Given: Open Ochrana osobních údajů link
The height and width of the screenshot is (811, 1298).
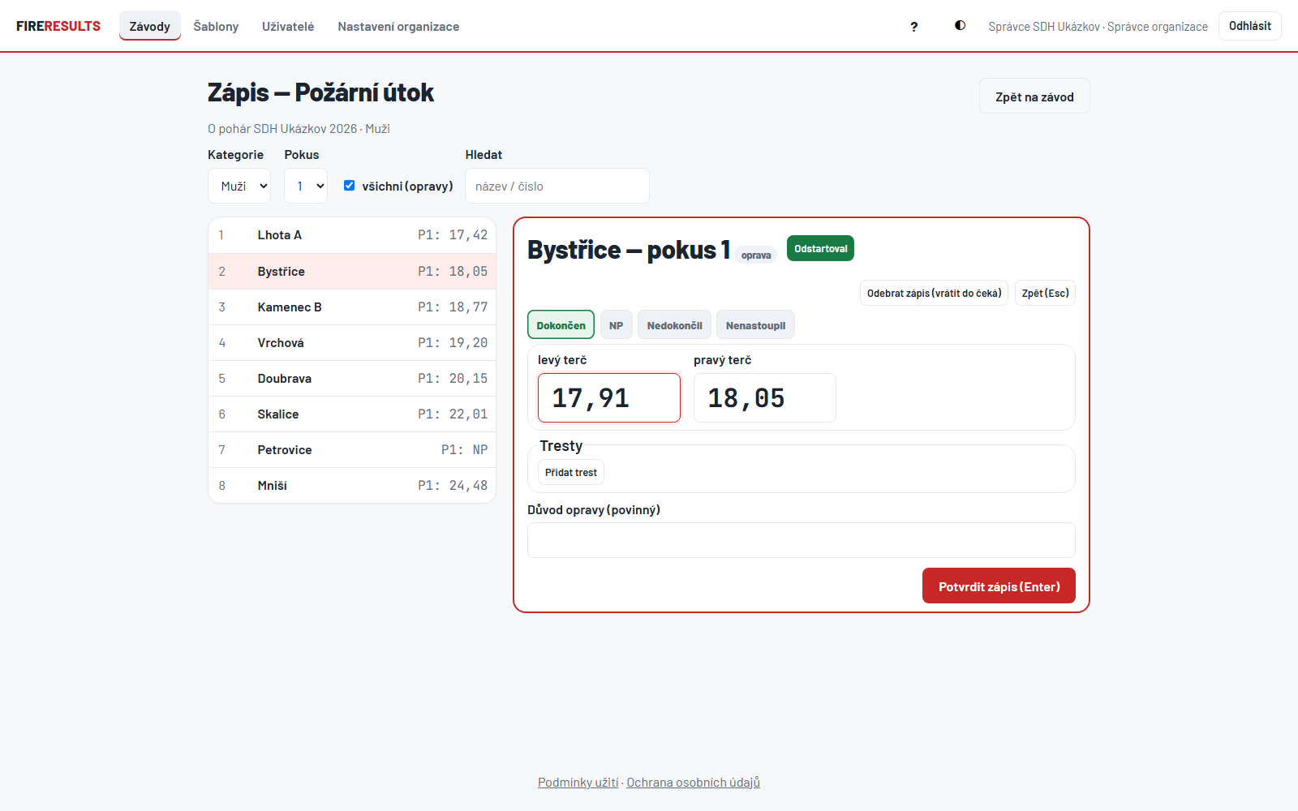Looking at the screenshot, I should pyautogui.click(x=693, y=782).
